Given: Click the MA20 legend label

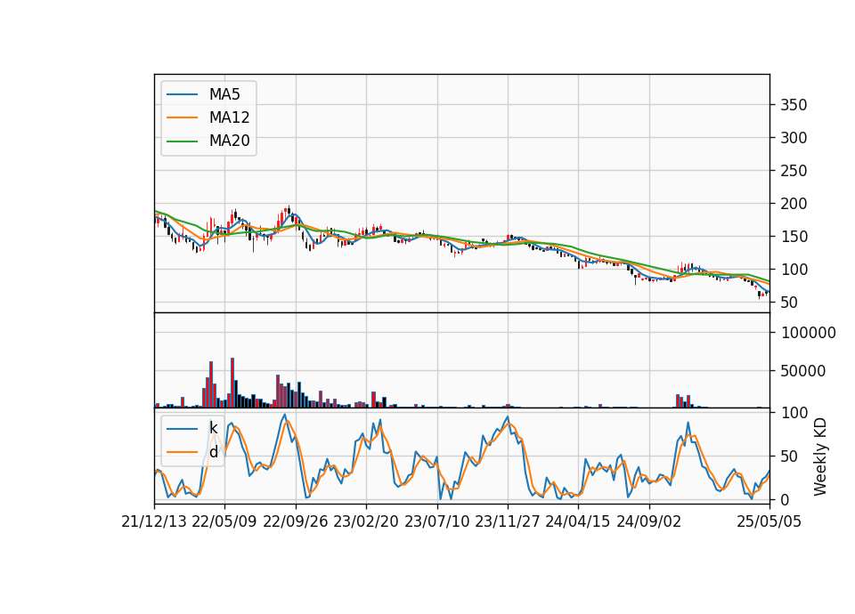Looking at the screenshot, I should pyautogui.click(x=229, y=141).
